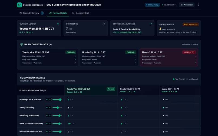Click the Interviewing status badge
Image resolution: width=218 pixels, height=136 pixels.
point(152,5)
